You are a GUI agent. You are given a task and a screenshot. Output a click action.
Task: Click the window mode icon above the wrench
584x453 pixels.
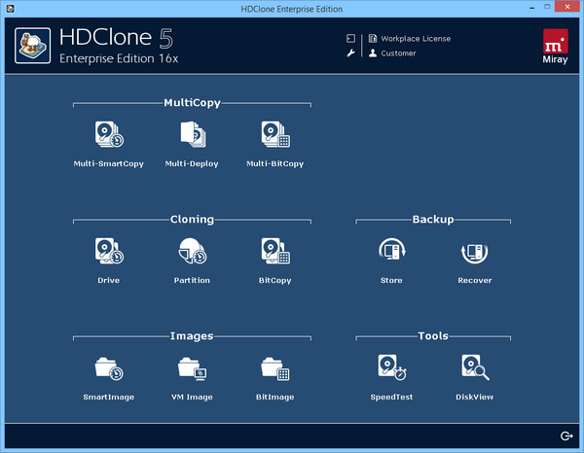(350, 39)
